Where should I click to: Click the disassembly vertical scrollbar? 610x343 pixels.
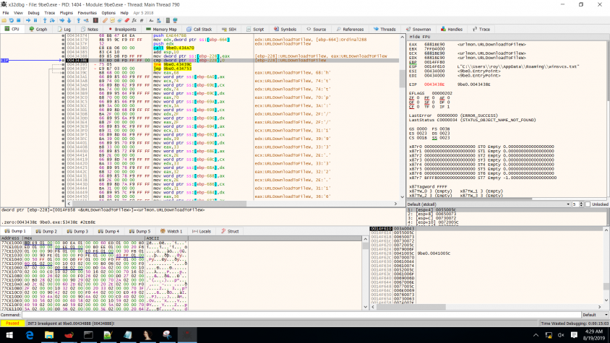click(x=403, y=117)
